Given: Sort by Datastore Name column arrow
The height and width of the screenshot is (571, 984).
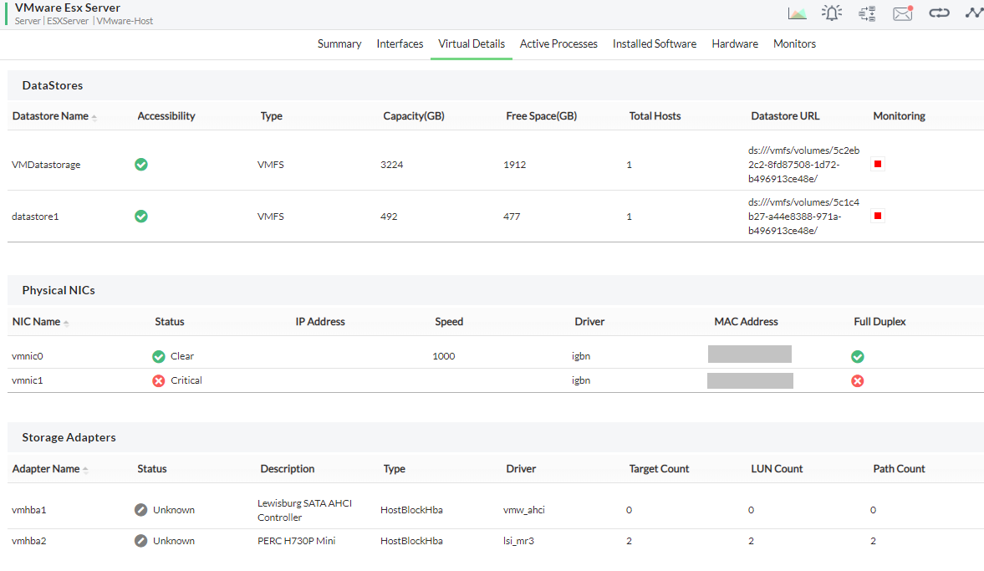Looking at the screenshot, I should click(94, 117).
